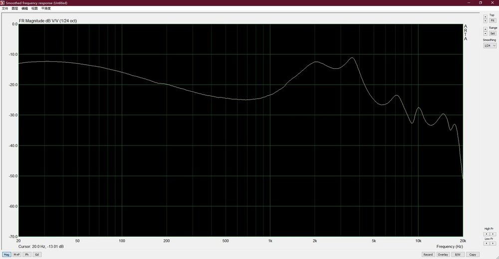
Task: Shift High Fr limit left
Action: (x=486, y=234)
